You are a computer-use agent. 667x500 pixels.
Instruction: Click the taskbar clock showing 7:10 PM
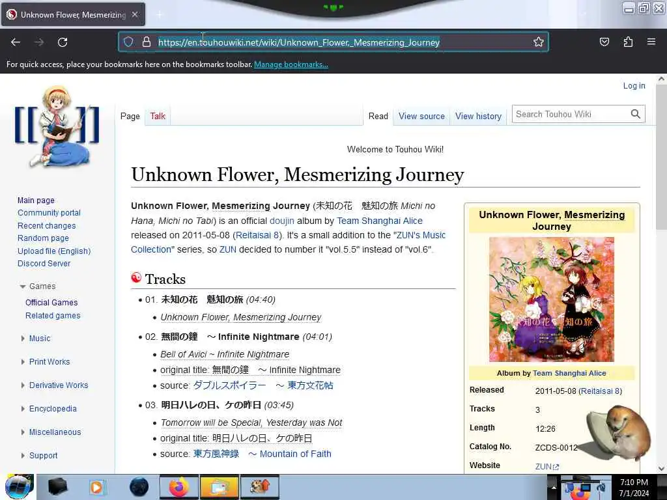[x=634, y=487]
